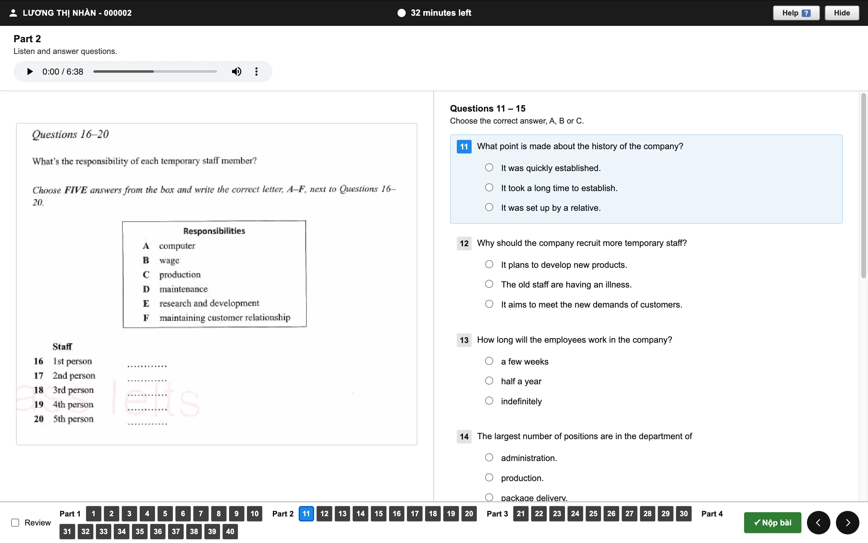Image resolution: width=868 pixels, height=543 pixels.
Task: Choose "The old staff are having an illness."
Action: (489, 284)
